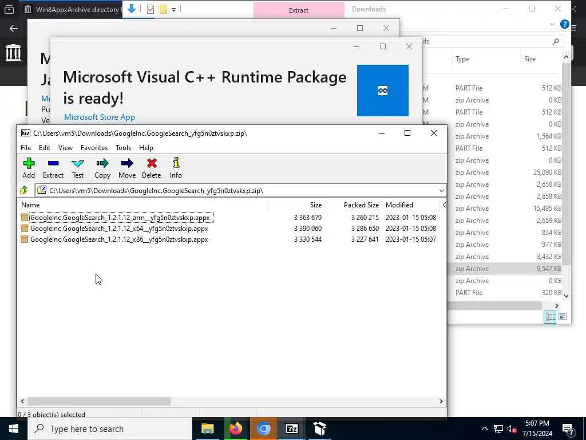
Task: Click the new folder icon in Explorer toolbar
Action: (163, 9)
